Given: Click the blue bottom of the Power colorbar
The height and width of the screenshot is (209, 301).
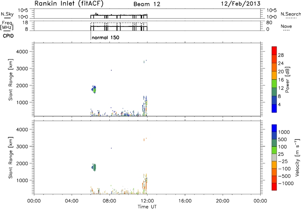Looking at the screenshot, I should point(274,108).
